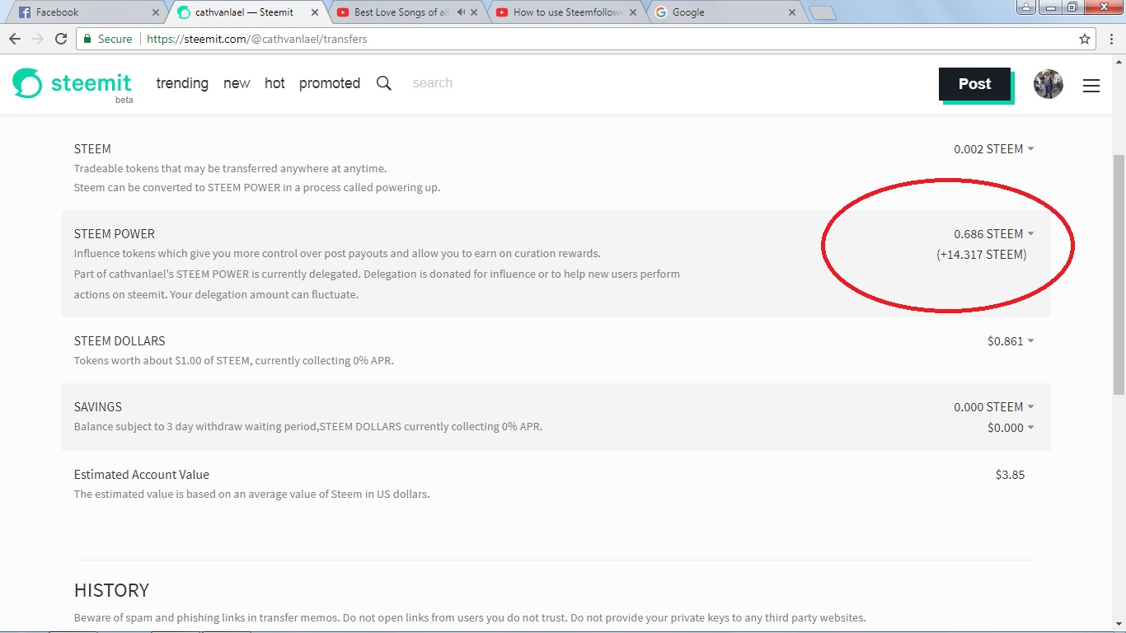Open the new posts link
This screenshot has height=633, width=1126.
click(237, 83)
